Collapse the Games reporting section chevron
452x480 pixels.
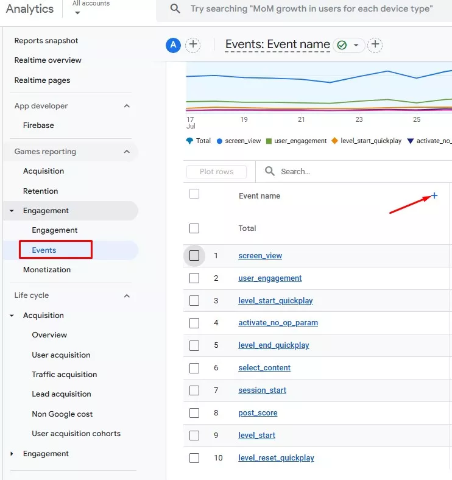(127, 152)
